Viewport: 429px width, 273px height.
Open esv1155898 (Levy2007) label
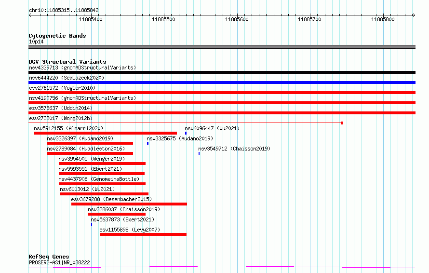130,230
